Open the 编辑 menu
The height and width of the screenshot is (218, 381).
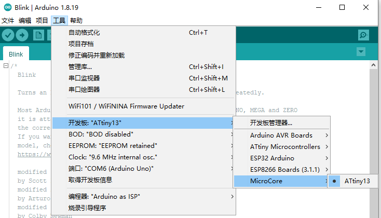25,21
